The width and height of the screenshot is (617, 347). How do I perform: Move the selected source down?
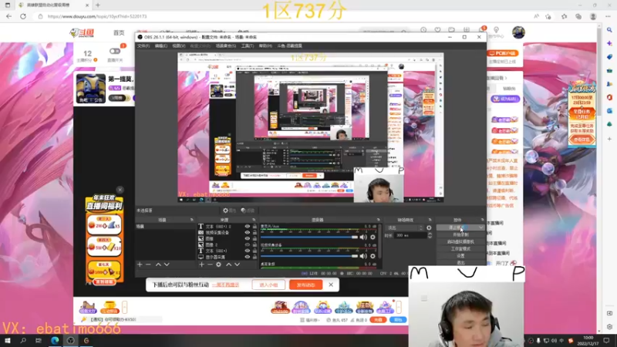click(x=237, y=264)
